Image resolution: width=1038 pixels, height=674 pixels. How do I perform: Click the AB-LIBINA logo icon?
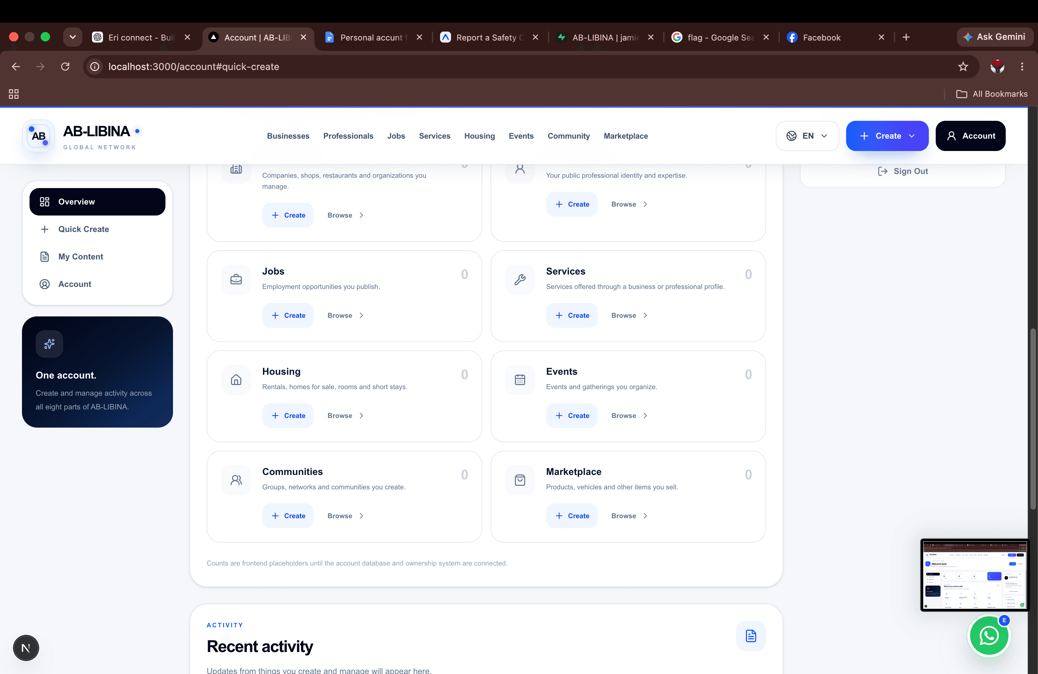click(38, 136)
